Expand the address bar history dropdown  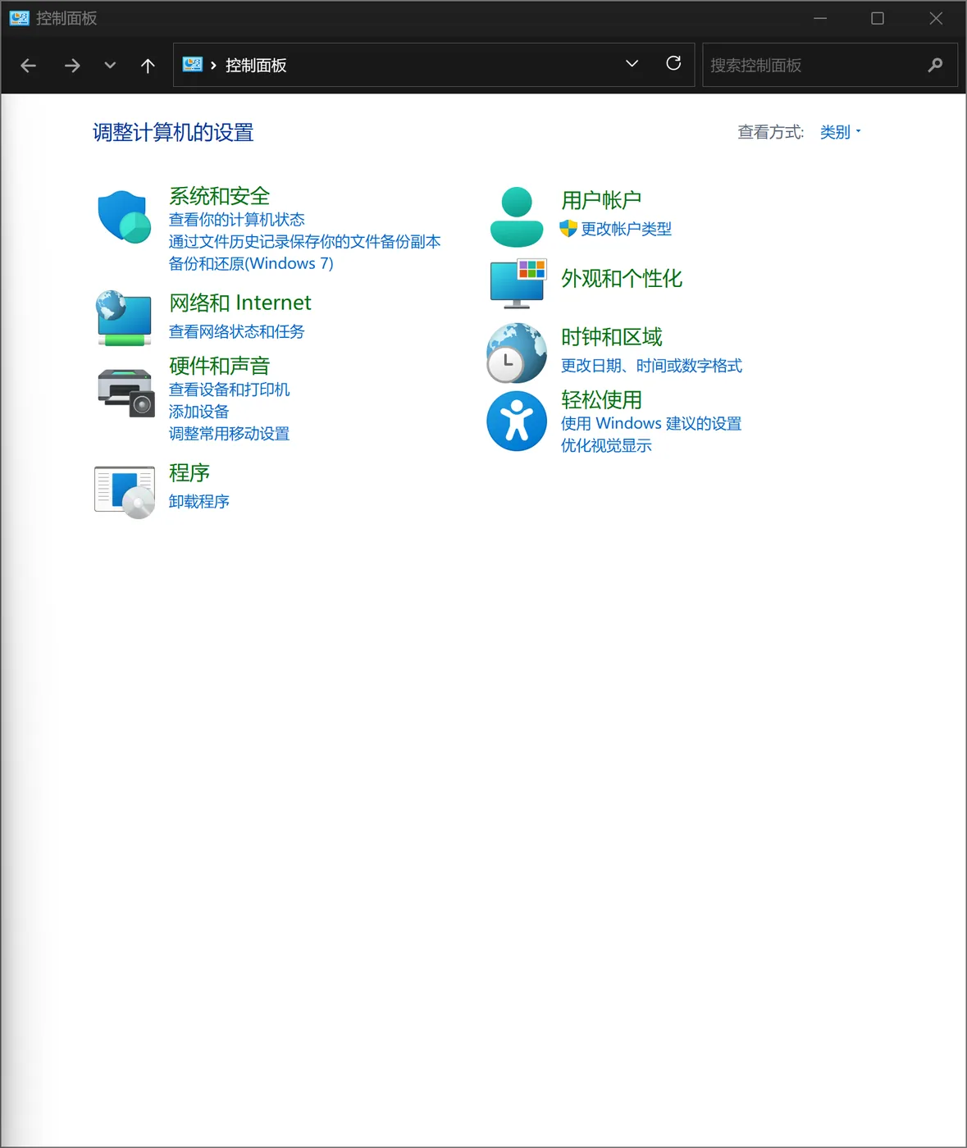tap(632, 63)
